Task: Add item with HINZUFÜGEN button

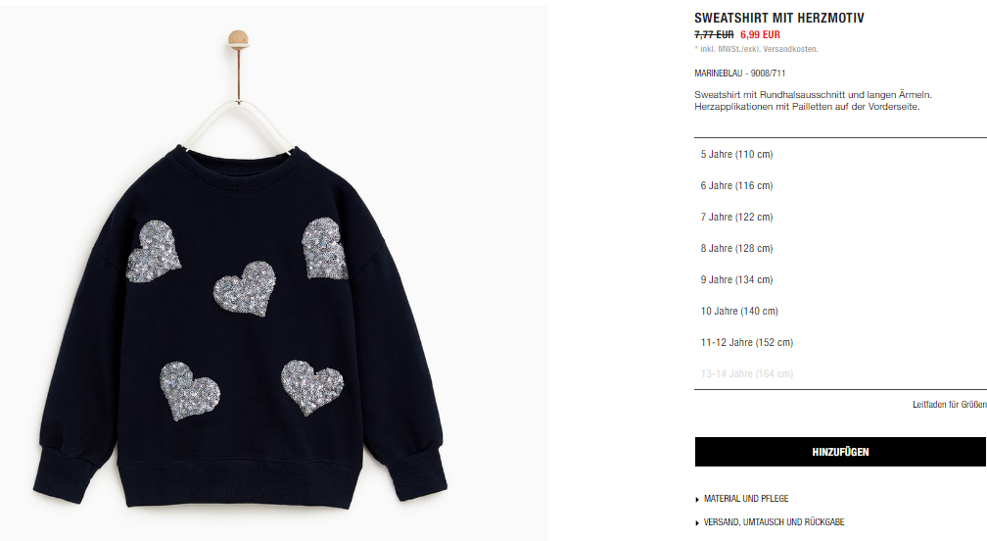Action: click(840, 452)
